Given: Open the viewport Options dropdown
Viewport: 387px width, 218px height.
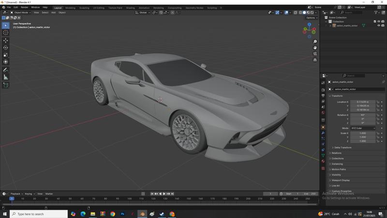Looking at the screenshot, I should pyautogui.click(x=312, y=18).
